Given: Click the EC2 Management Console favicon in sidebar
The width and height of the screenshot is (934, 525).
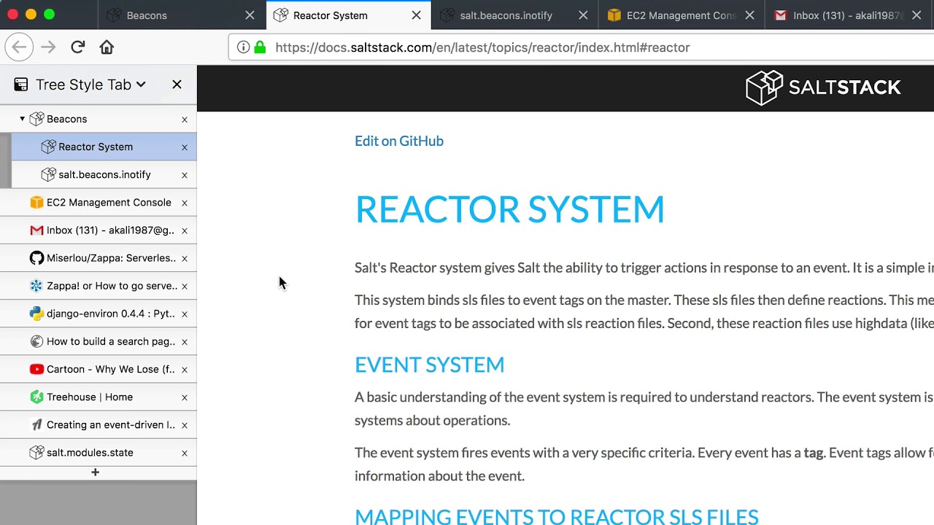Looking at the screenshot, I should pos(36,202).
